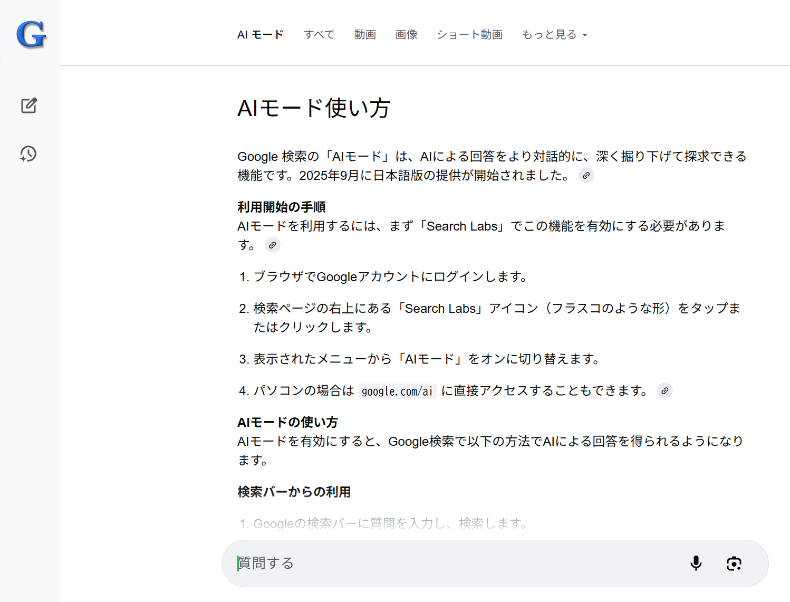Viewport: 790px width, 602px height.
Task: Expand the もっと見る dropdown menu
Action: (554, 35)
